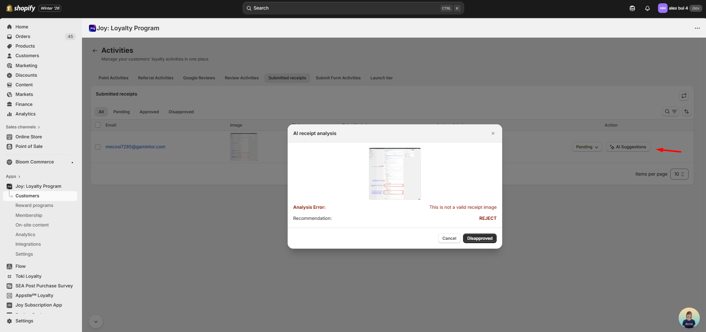Close the AI receipt analysis dialog

click(x=493, y=134)
